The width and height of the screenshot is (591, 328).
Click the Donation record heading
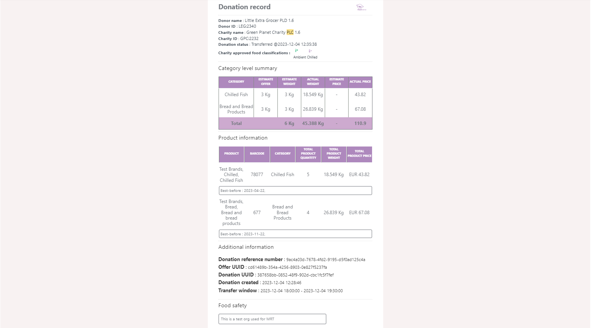[x=244, y=7]
